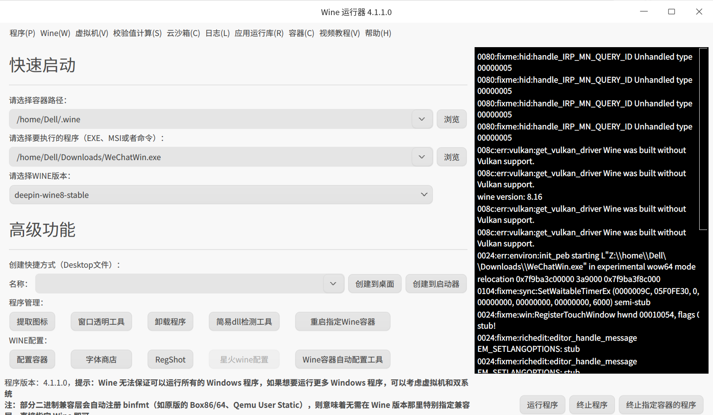Viewport: 713px width, 415px height.
Task: Open Wine容器自动配置工具
Action: coord(343,359)
